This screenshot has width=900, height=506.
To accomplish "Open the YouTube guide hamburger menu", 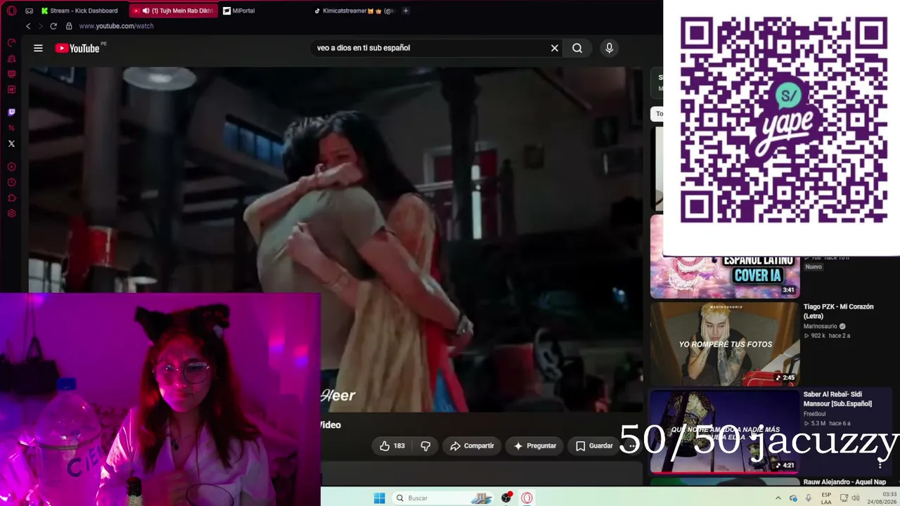I will point(38,48).
